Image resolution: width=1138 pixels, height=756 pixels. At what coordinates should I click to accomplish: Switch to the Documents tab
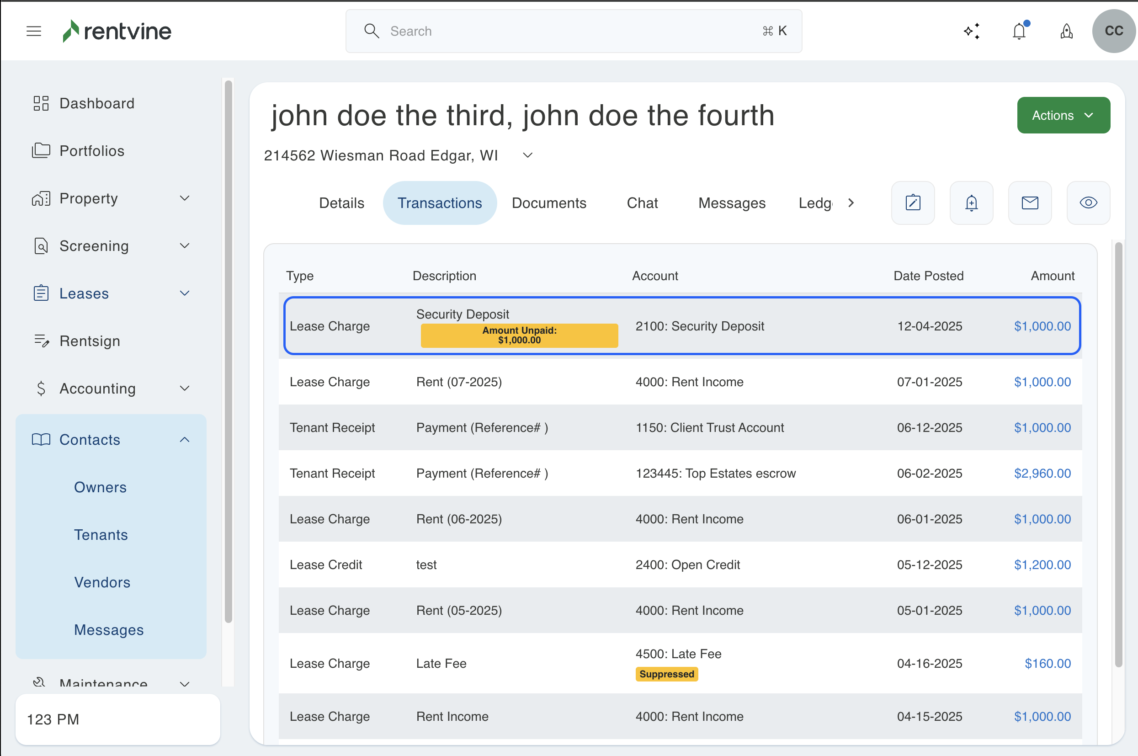pyautogui.click(x=548, y=203)
